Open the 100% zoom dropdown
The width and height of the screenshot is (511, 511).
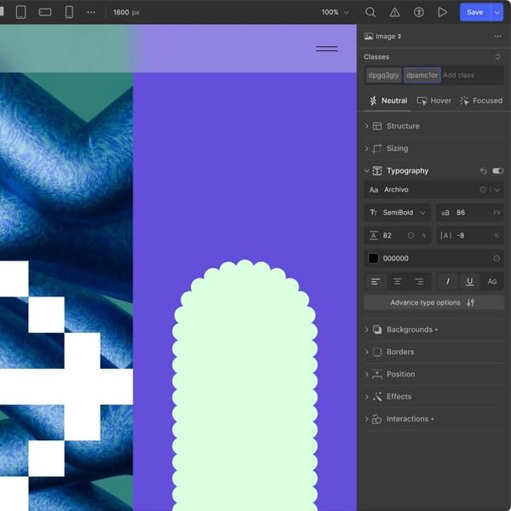[335, 13]
